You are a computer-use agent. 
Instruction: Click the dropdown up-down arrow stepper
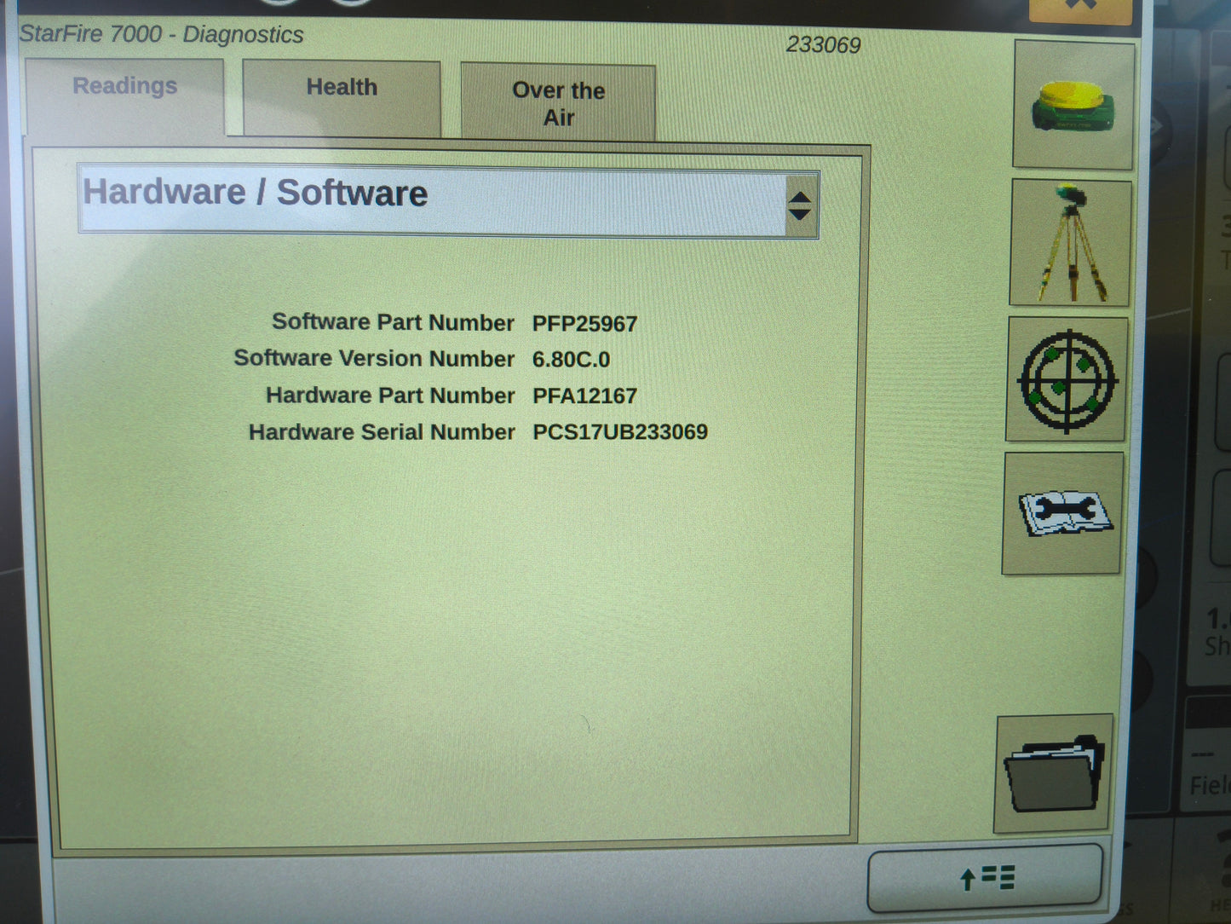[x=799, y=205]
